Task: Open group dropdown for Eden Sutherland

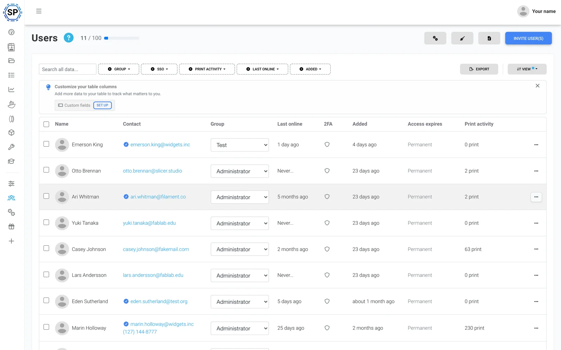Action: pos(240,302)
